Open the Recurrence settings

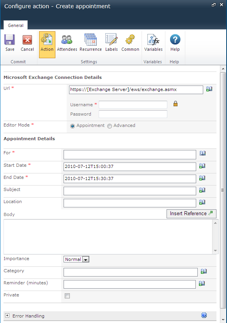point(90,43)
